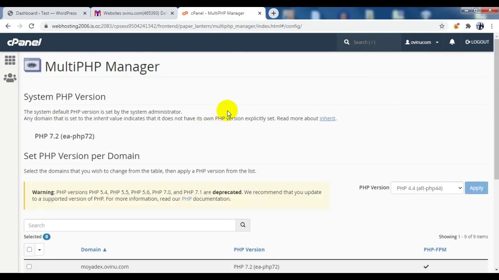
Task: Click the browser address bar URL
Action: [x=177, y=26]
